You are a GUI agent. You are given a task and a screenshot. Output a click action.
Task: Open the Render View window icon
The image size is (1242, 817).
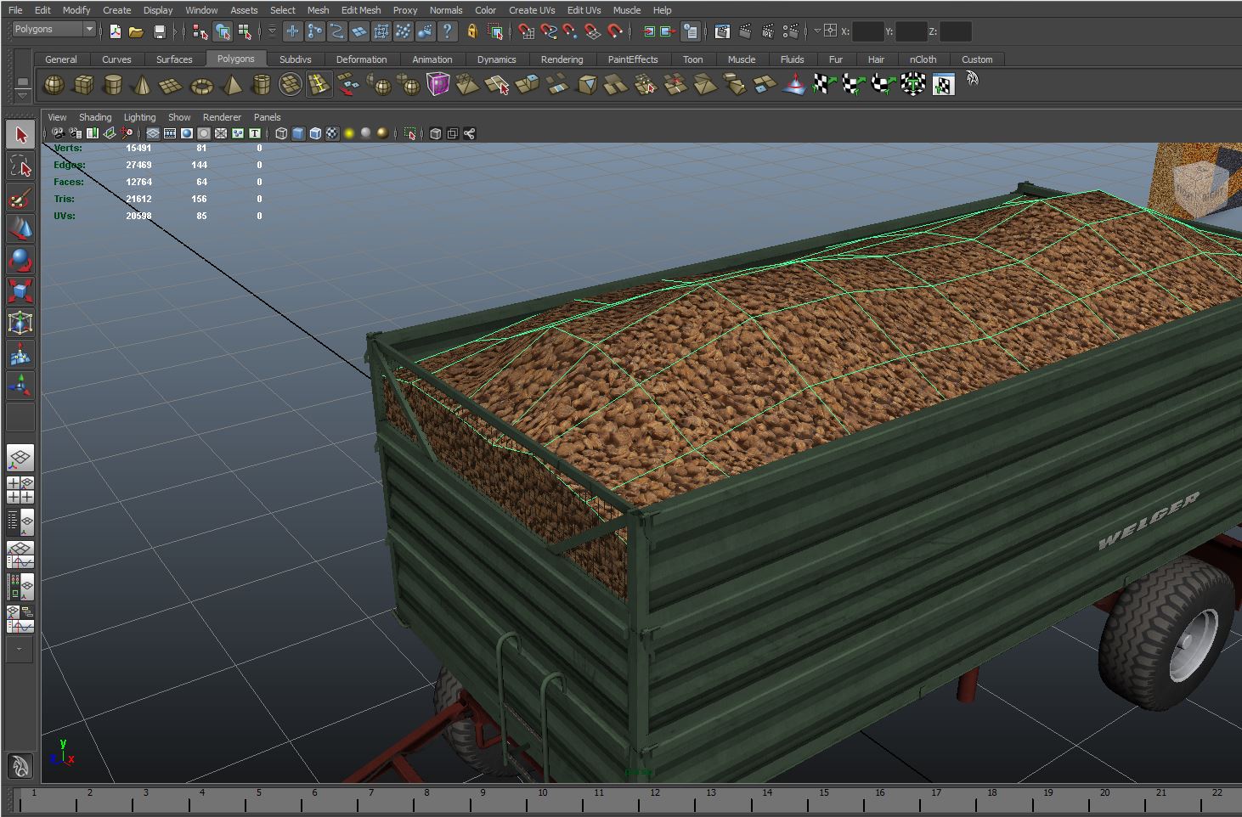[x=722, y=32]
